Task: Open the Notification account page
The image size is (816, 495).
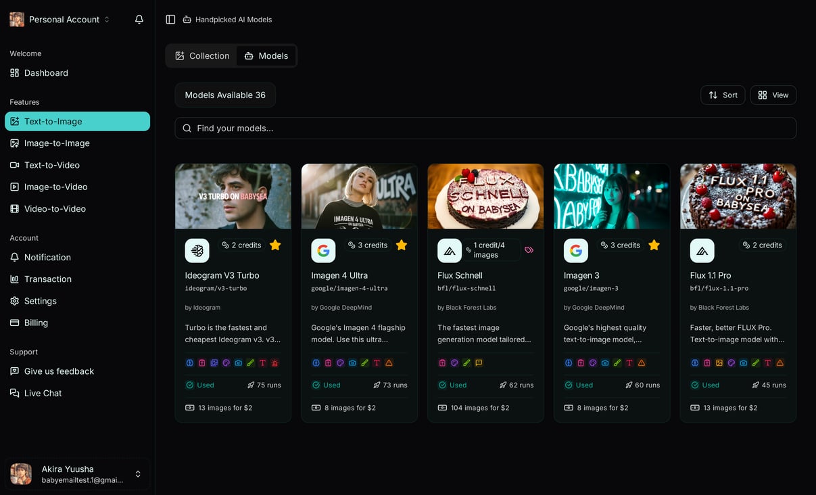Action: (77, 258)
